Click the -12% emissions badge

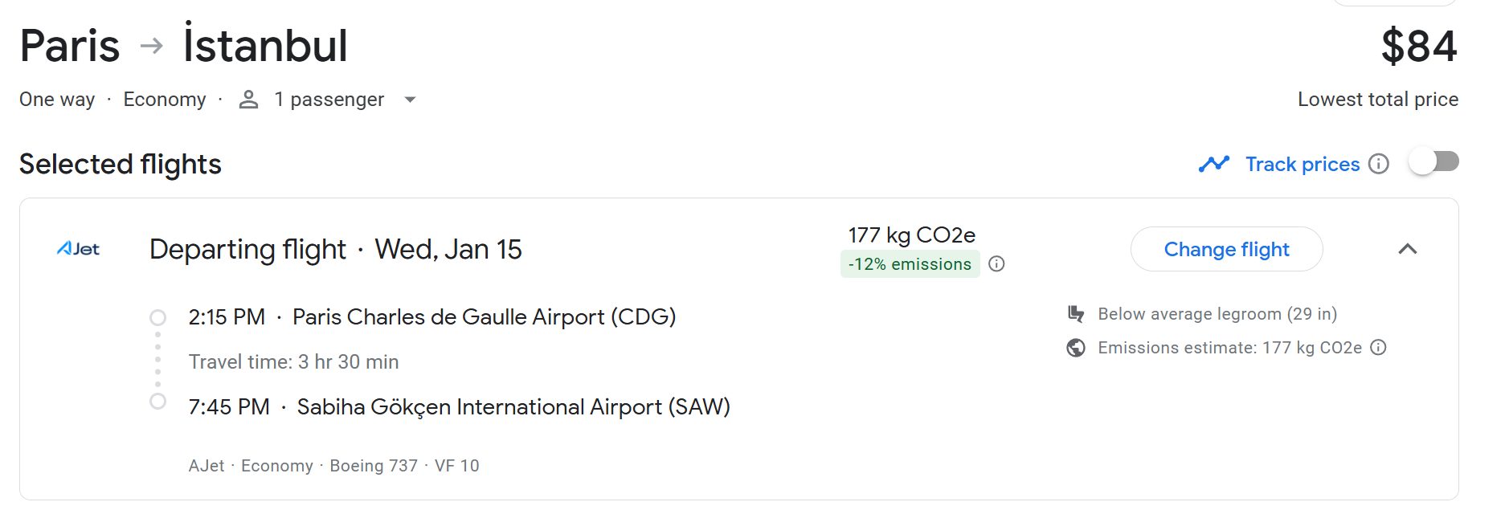tap(910, 264)
